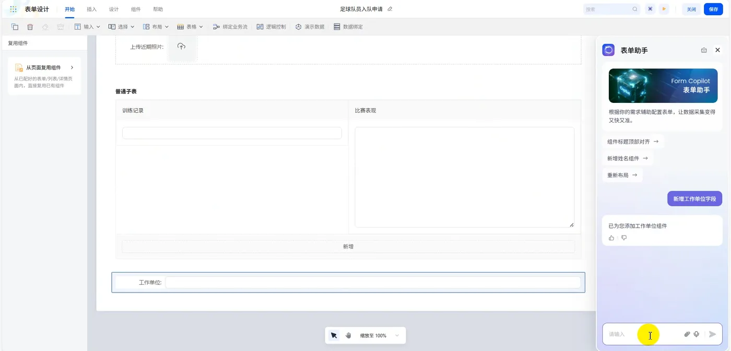The width and height of the screenshot is (731, 351).
Task: Open the 选择 component dropdown
Action: coord(121,27)
